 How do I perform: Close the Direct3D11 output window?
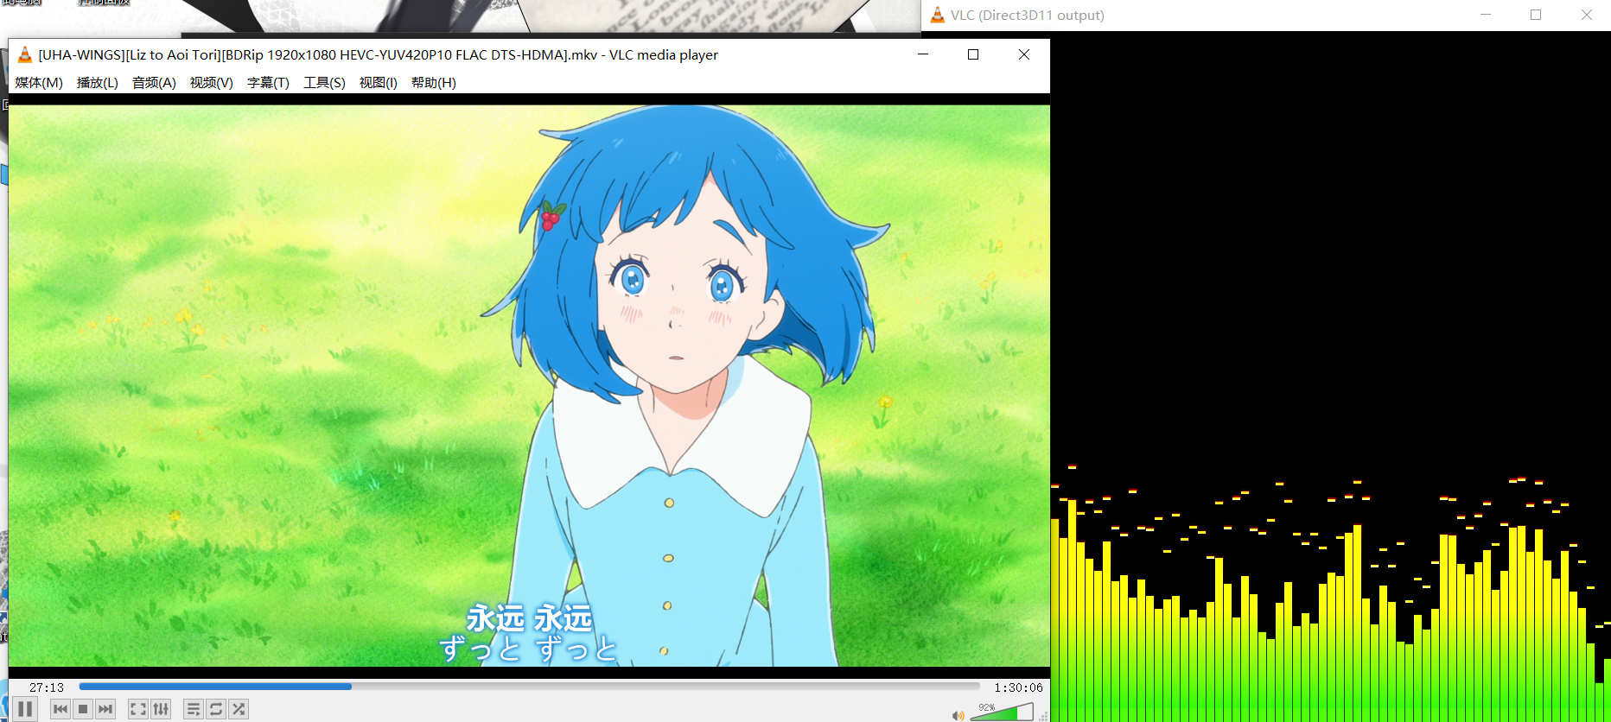pyautogui.click(x=1587, y=15)
